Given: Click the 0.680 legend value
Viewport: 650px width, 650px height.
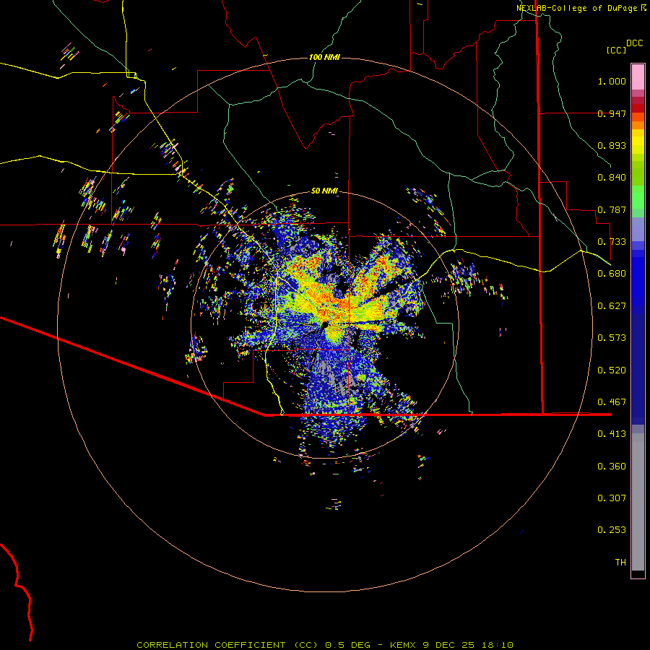Looking at the screenshot, I should [612, 274].
